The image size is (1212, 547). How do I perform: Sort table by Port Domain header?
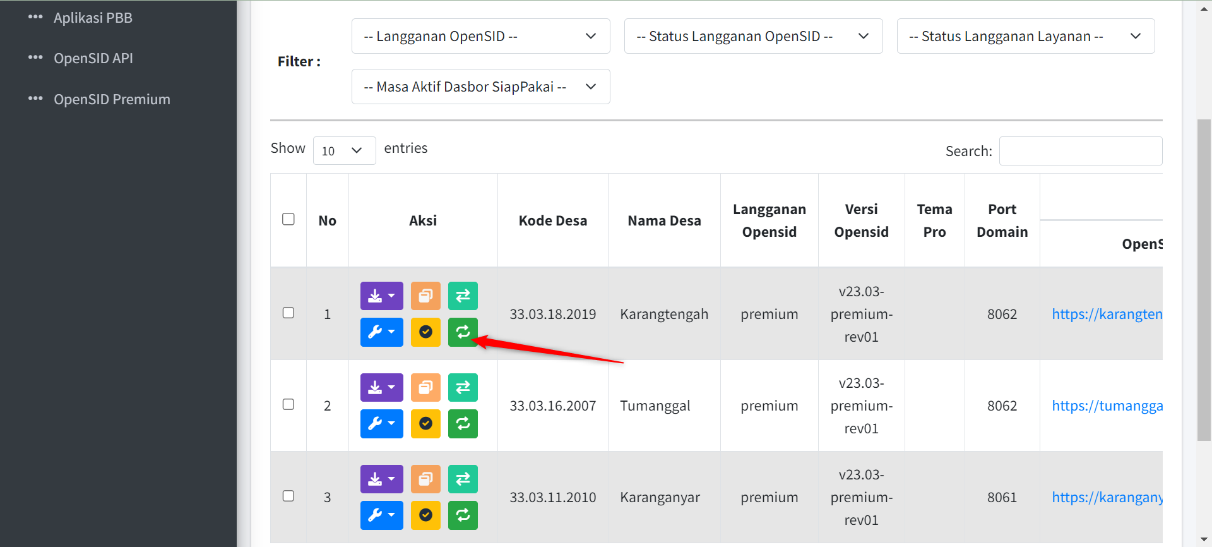1002,220
